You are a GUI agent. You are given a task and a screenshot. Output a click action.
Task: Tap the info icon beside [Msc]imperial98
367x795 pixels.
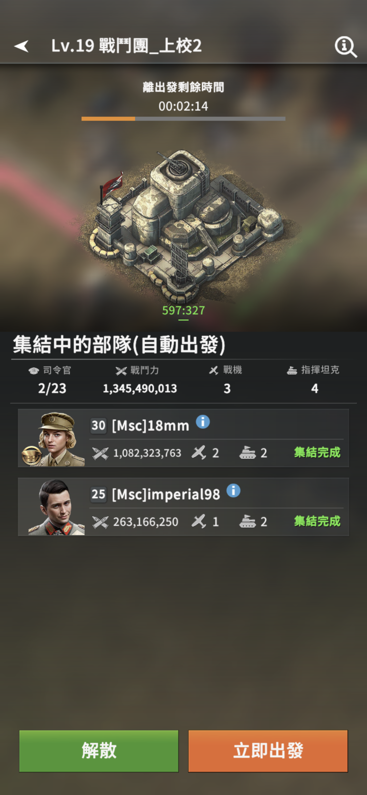coord(233,491)
